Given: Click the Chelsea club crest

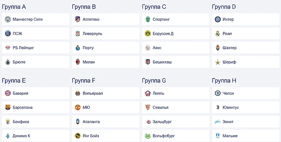Looking at the screenshot, I should [218, 93].
